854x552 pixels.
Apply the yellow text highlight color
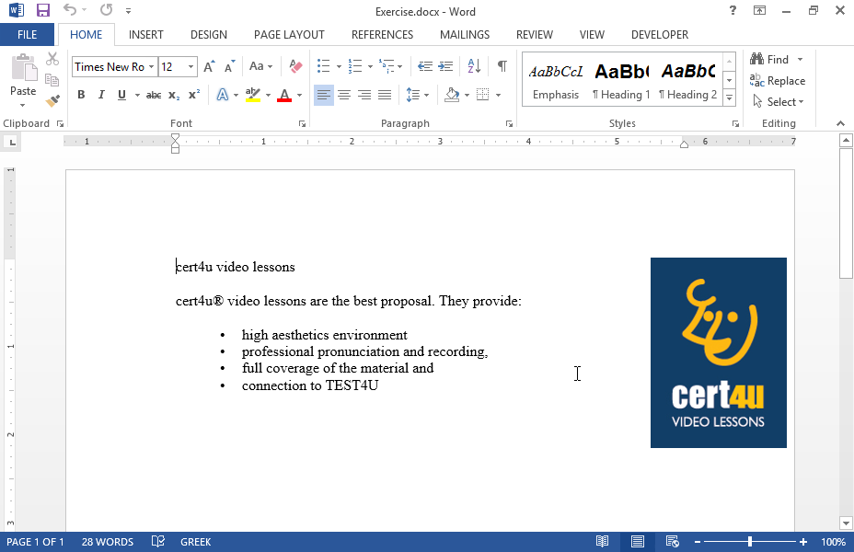click(253, 96)
